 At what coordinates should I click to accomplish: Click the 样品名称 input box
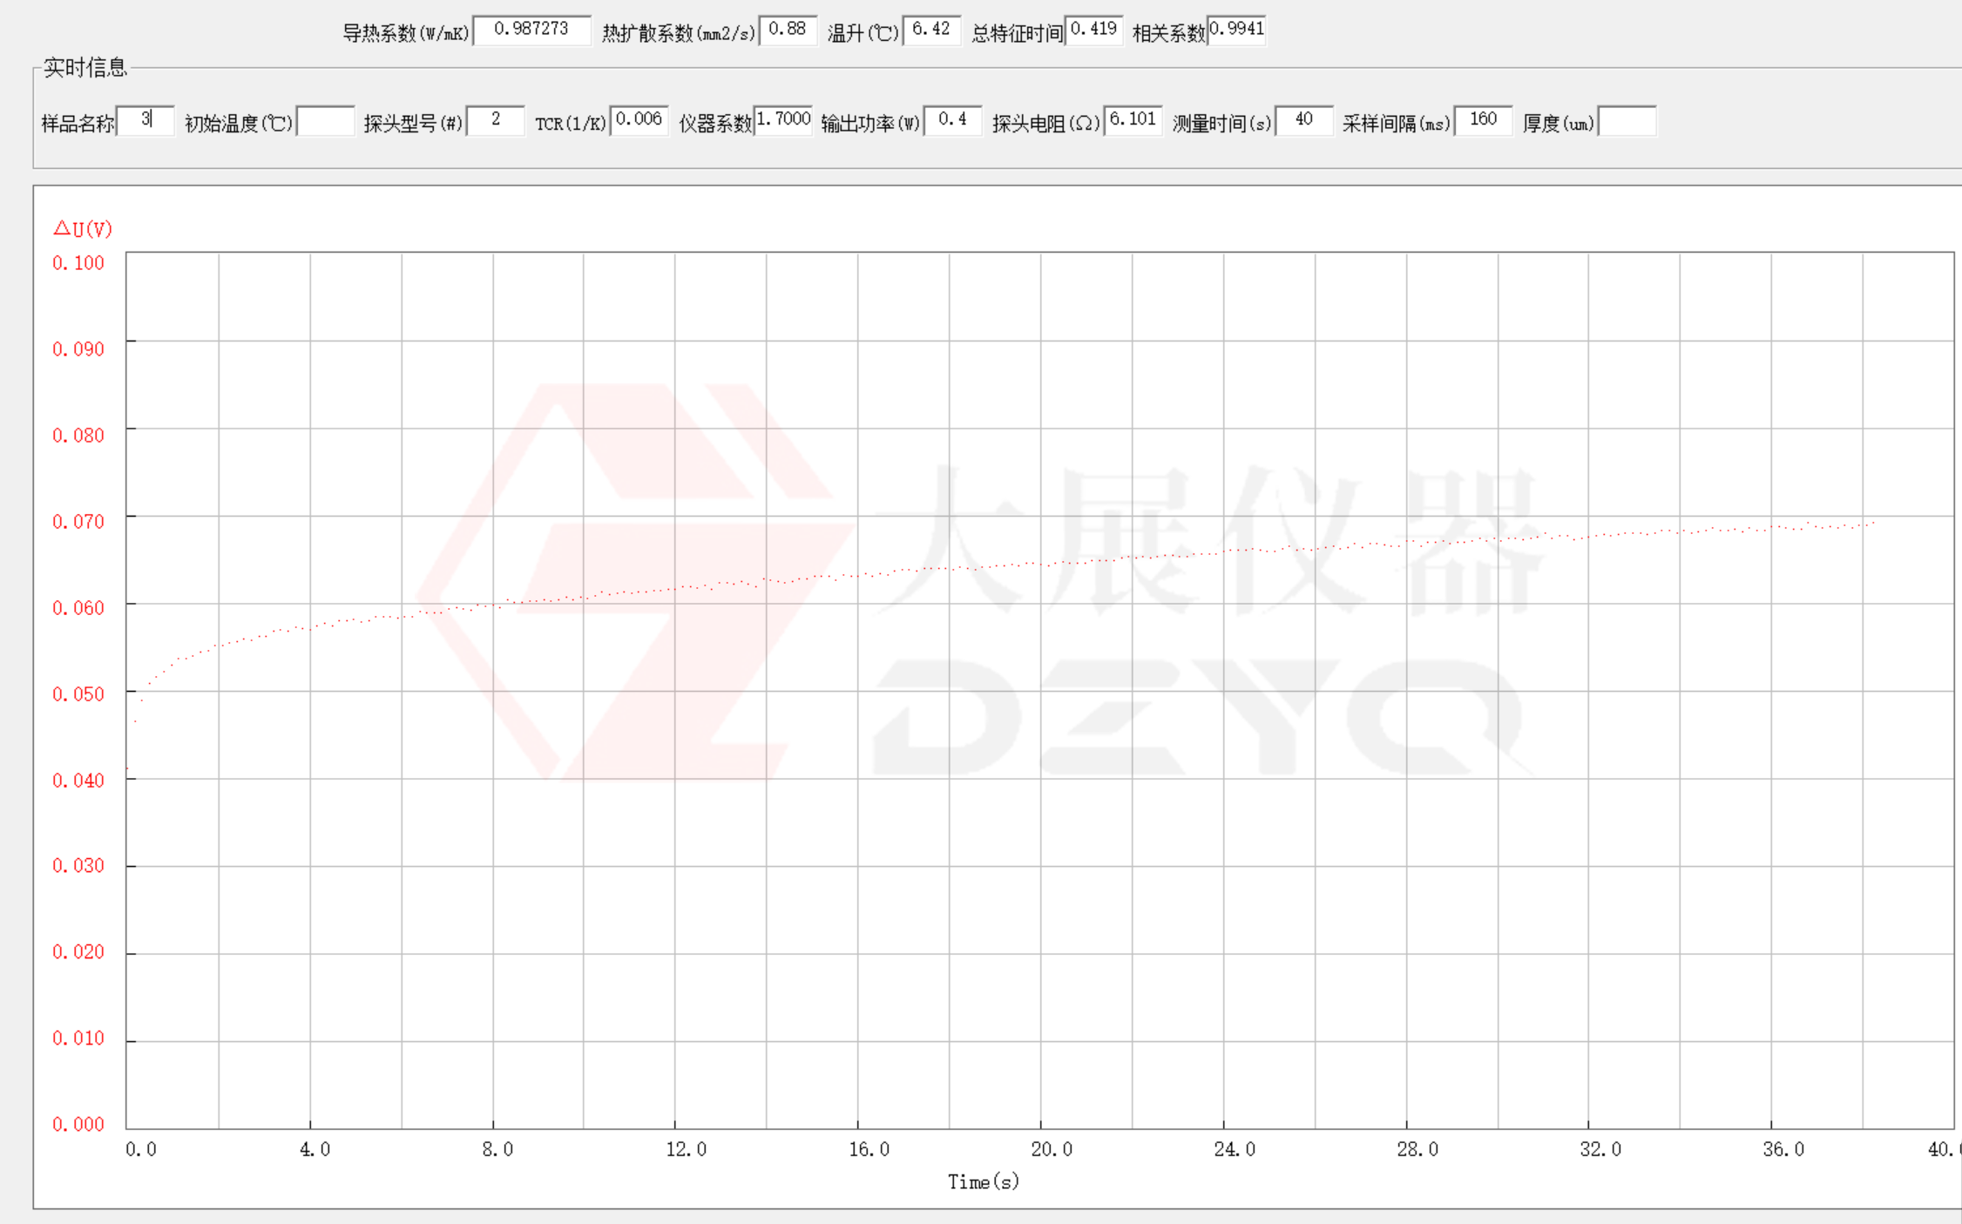[145, 120]
